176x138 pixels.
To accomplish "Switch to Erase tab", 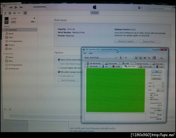I will coord(160,67).
